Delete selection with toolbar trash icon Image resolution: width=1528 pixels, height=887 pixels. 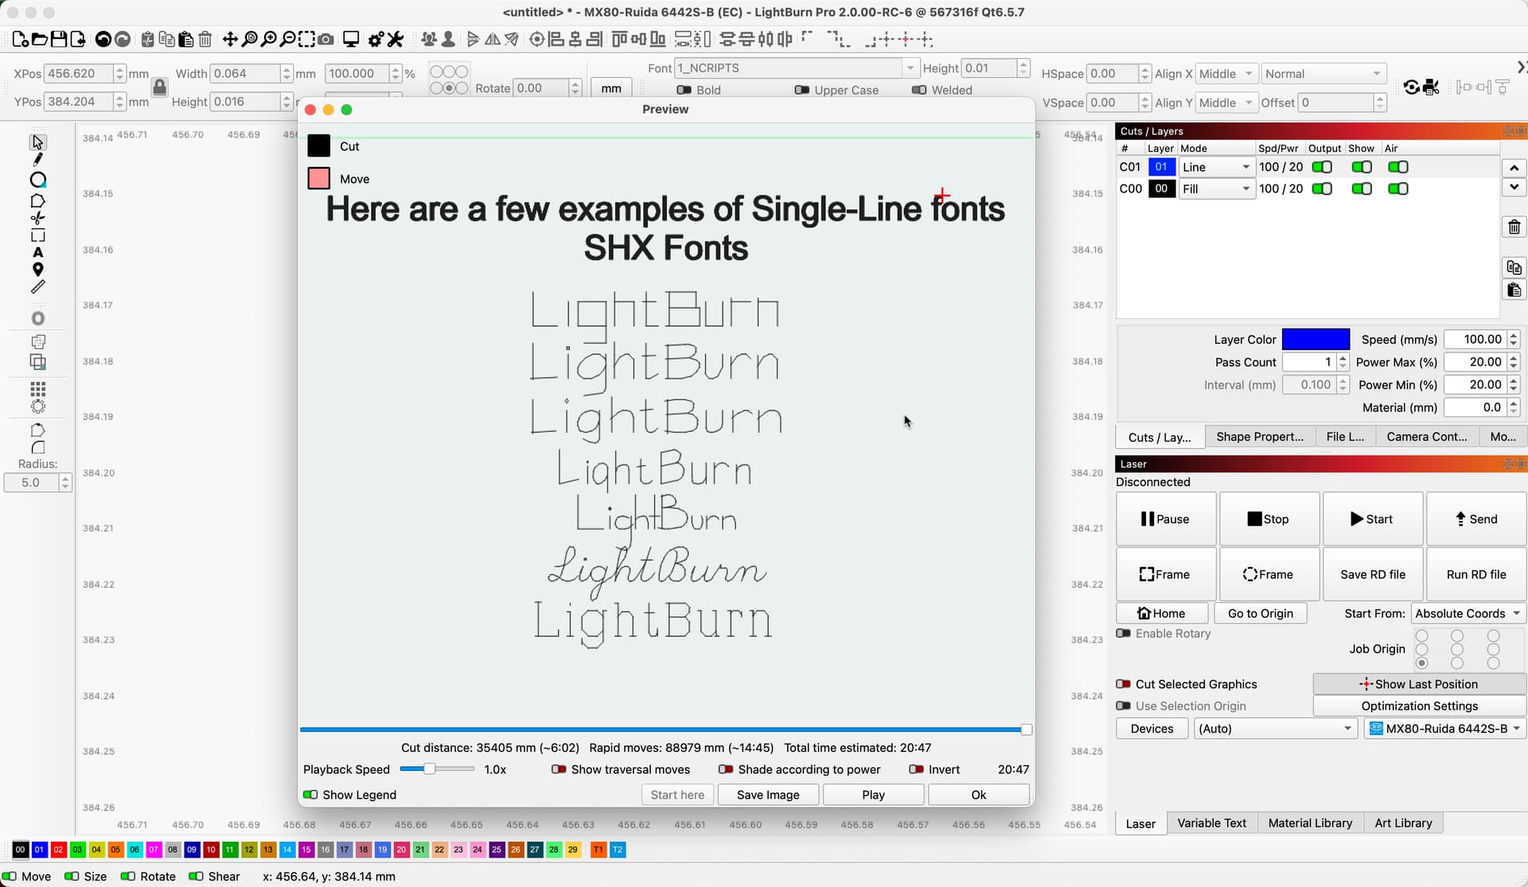click(x=205, y=39)
